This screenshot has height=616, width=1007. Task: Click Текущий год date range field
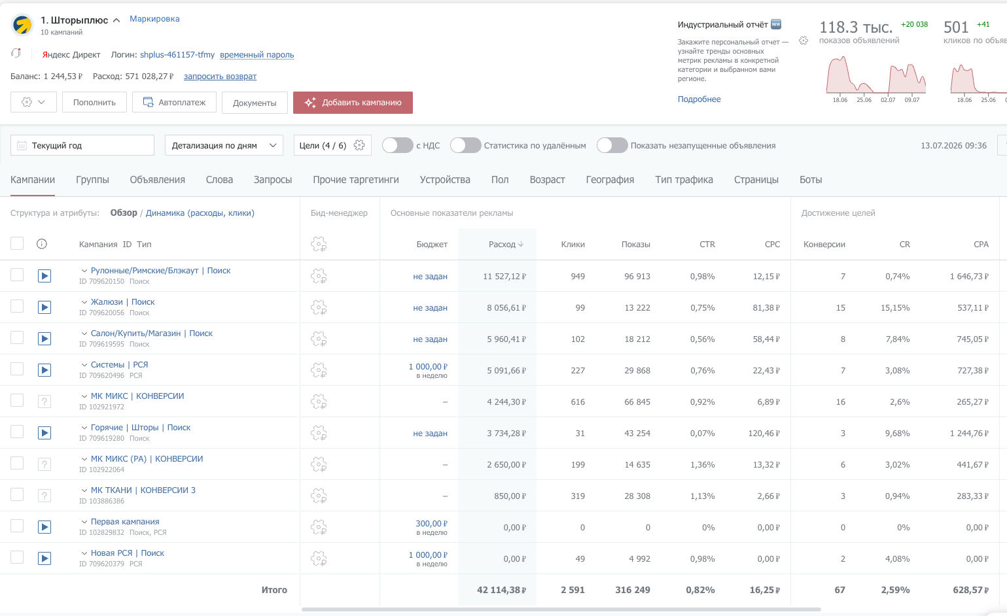click(x=82, y=145)
